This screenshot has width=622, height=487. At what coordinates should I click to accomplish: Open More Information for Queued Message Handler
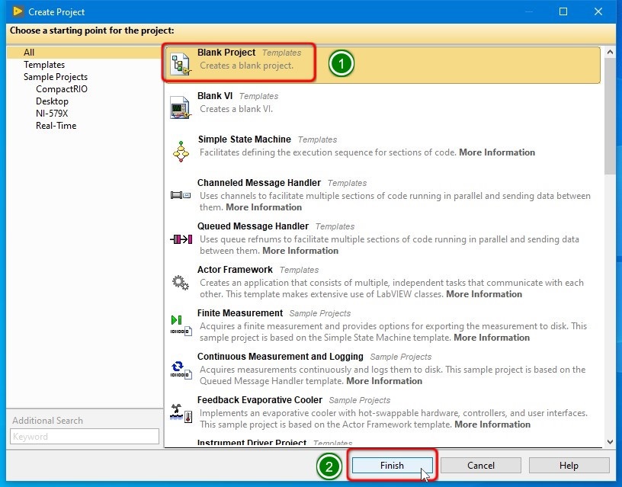point(300,251)
